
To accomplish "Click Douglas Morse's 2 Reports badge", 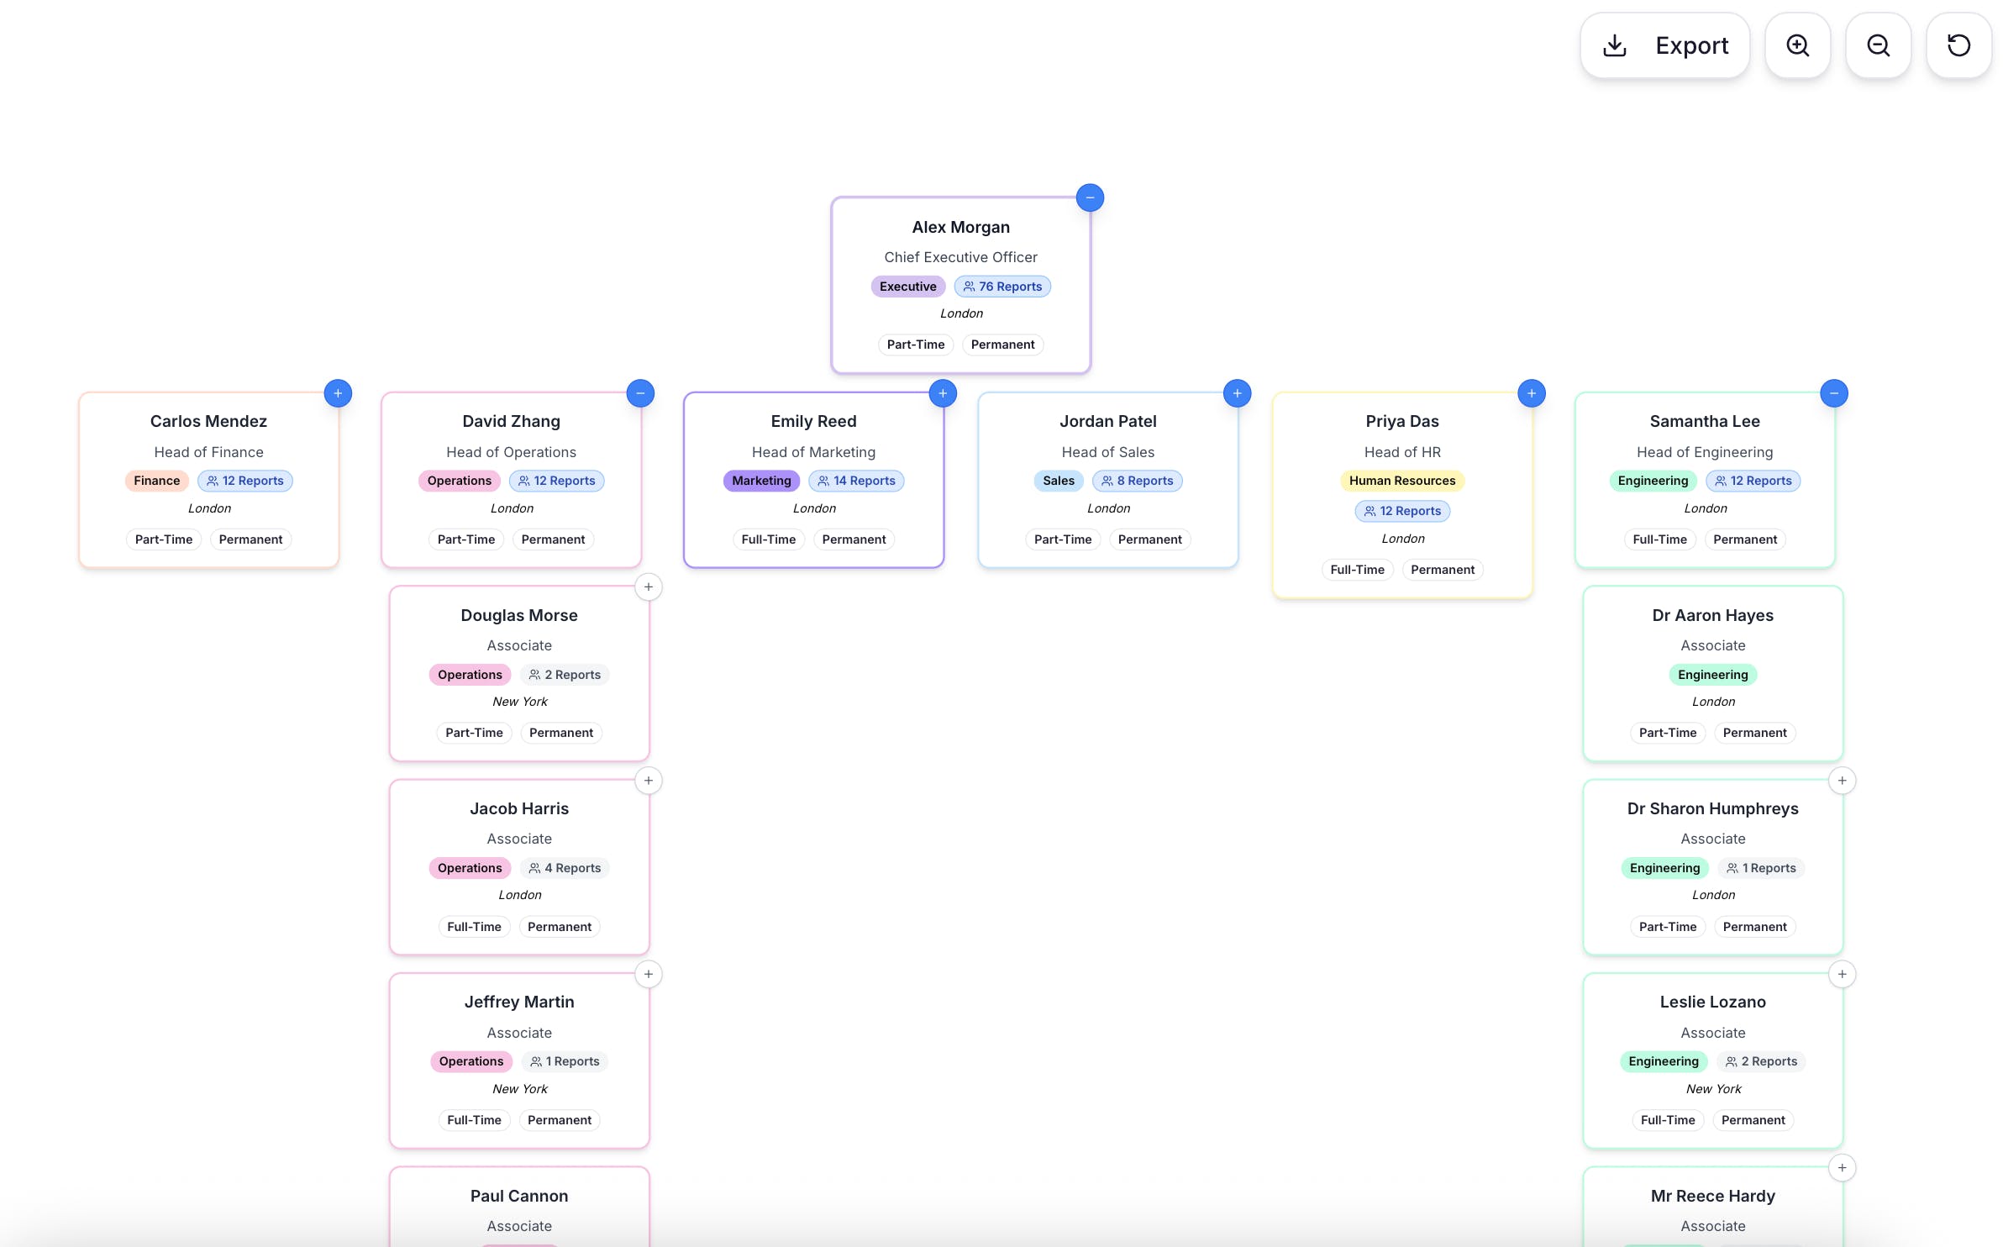I will (565, 675).
